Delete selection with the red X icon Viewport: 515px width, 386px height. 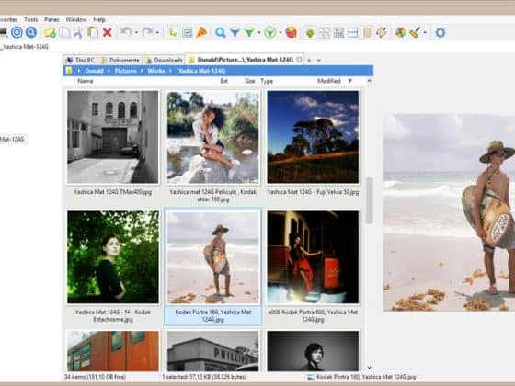(x=108, y=32)
